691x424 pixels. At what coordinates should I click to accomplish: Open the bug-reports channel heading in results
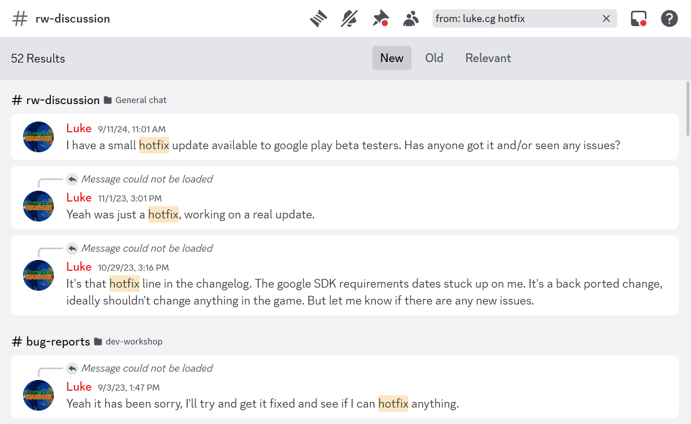click(x=51, y=341)
